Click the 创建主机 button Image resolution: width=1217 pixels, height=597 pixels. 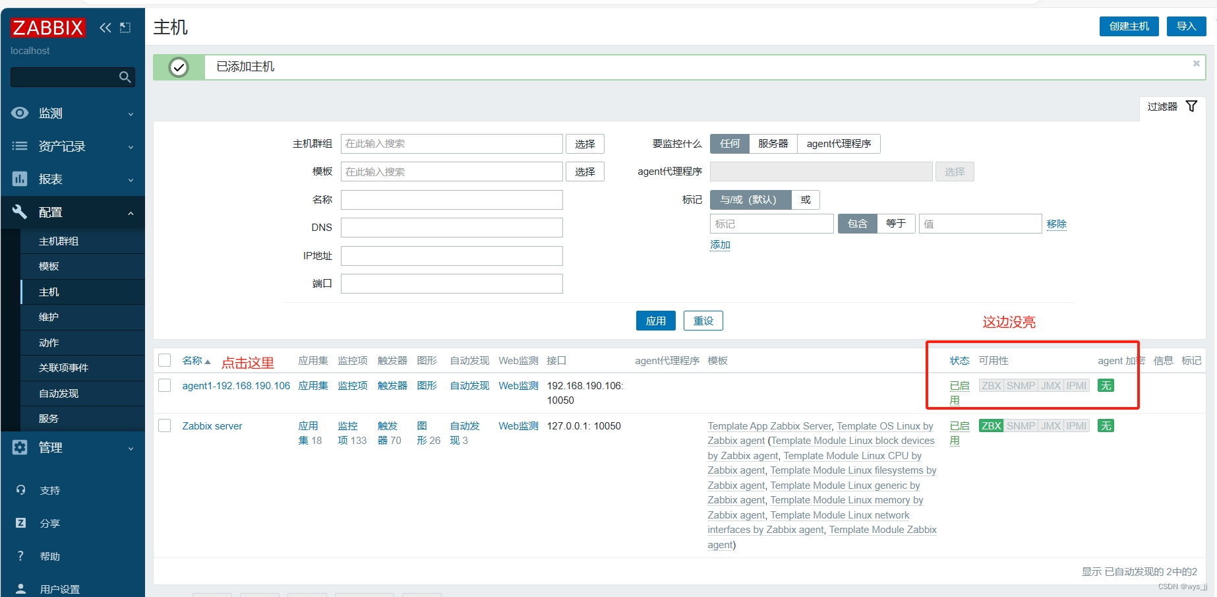(1129, 26)
